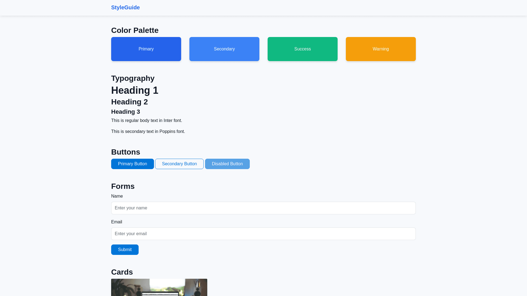Focus the Name input field

[263, 208]
